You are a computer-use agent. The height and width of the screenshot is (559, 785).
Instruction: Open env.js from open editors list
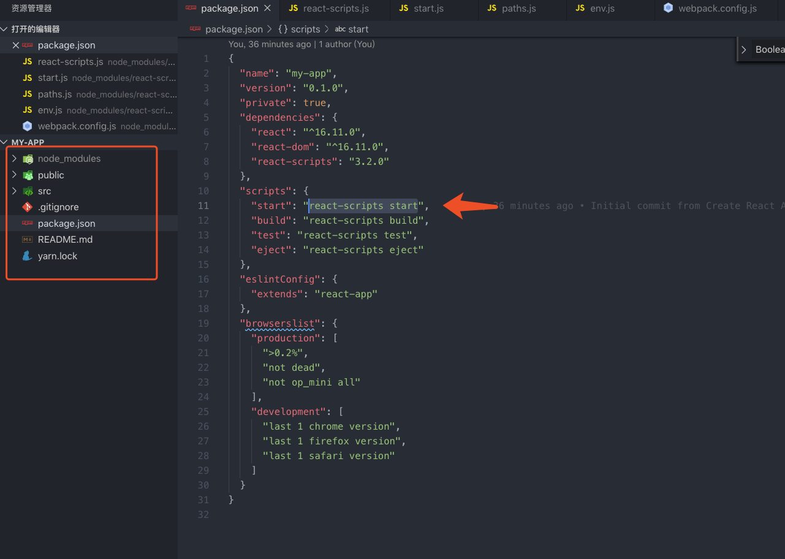click(x=50, y=110)
